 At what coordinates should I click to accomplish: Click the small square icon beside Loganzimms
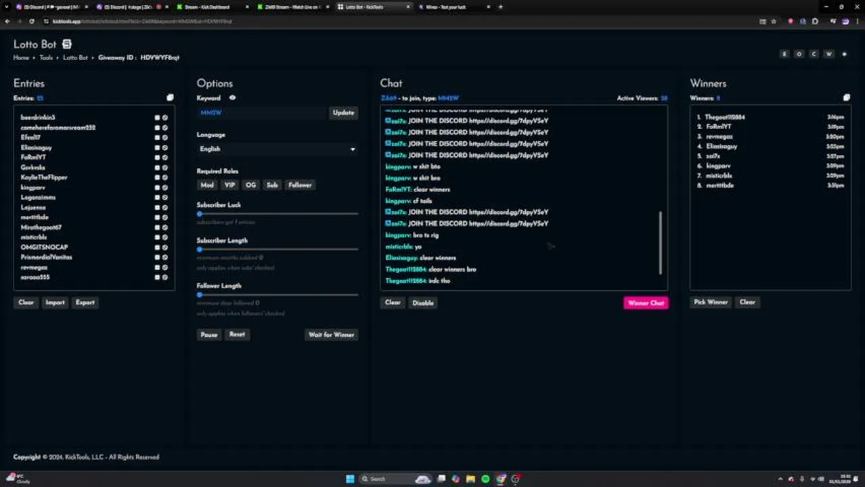click(x=157, y=198)
